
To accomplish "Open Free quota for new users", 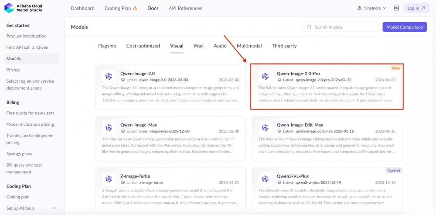I will click(x=31, y=113).
